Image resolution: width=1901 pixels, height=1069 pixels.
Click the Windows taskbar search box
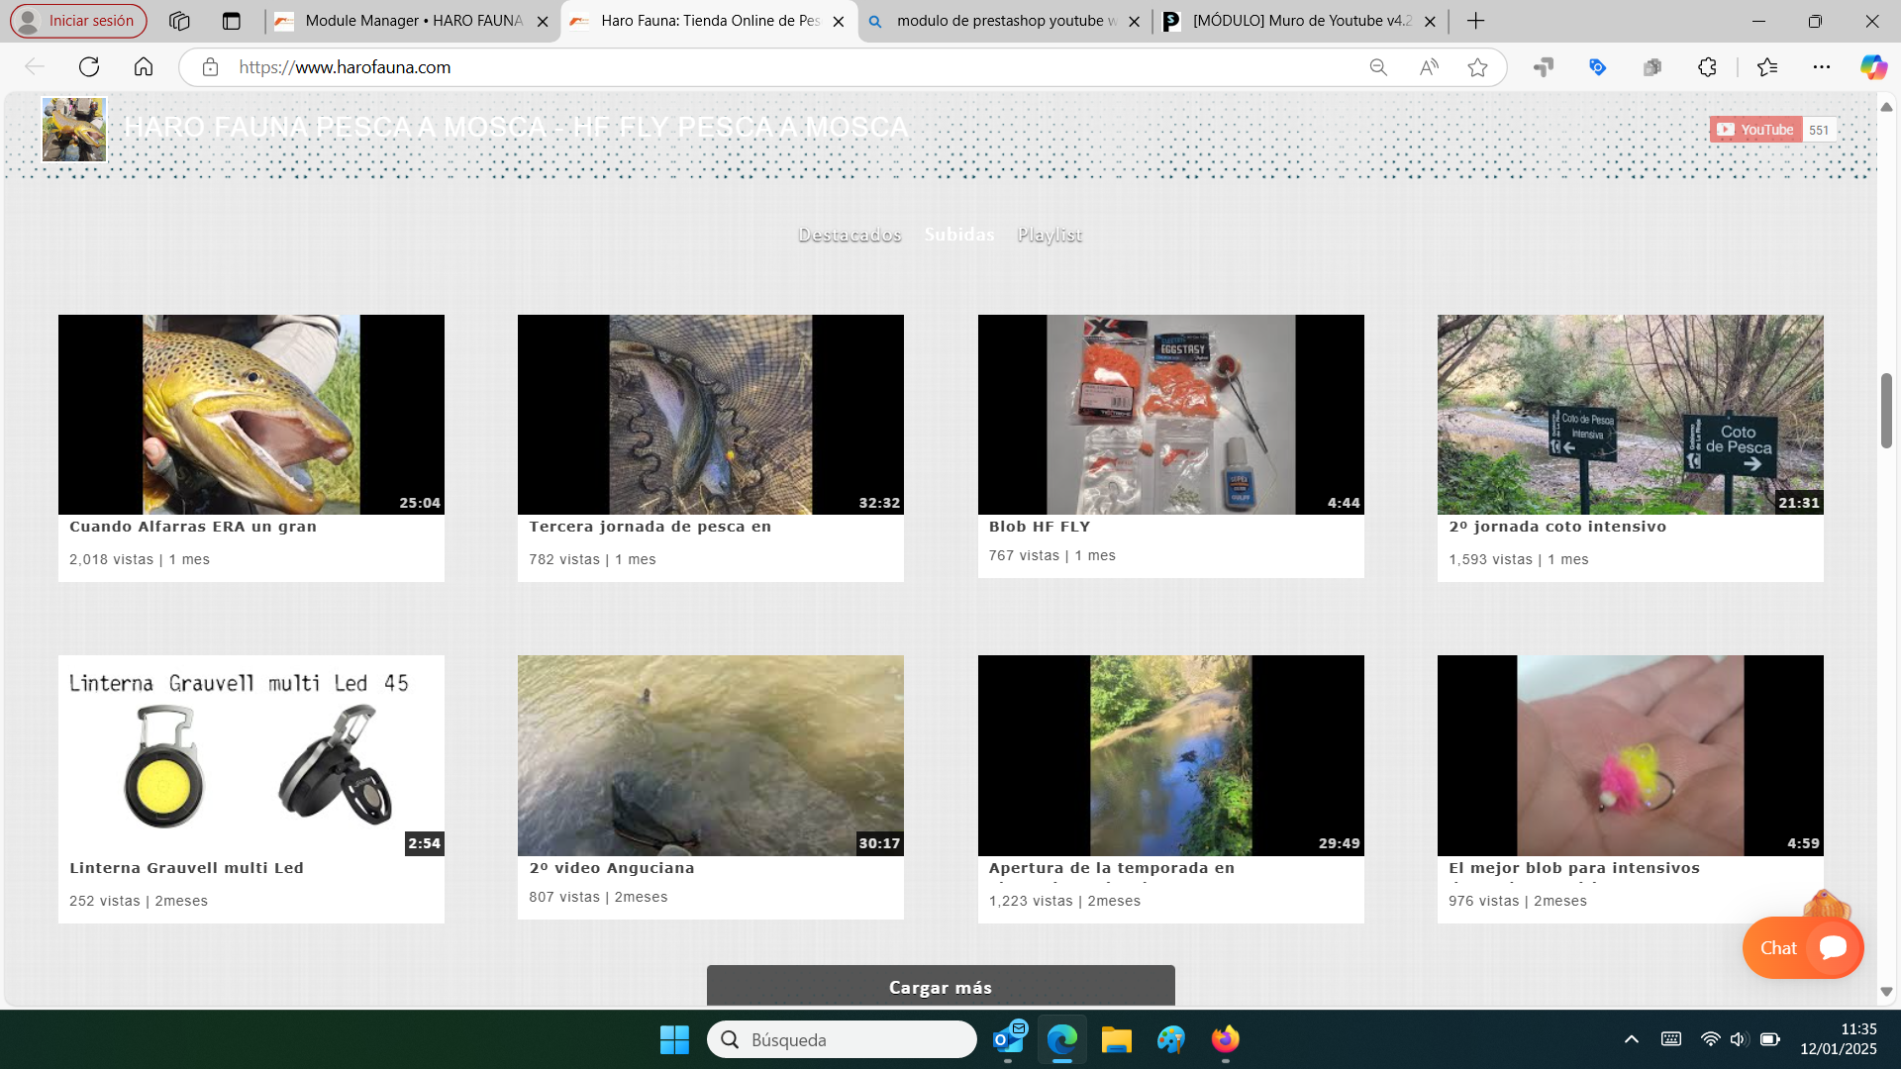click(842, 1039)
